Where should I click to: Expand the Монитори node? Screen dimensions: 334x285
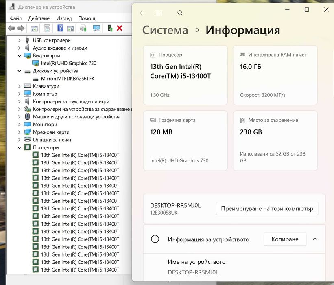[x=20, y=124]
